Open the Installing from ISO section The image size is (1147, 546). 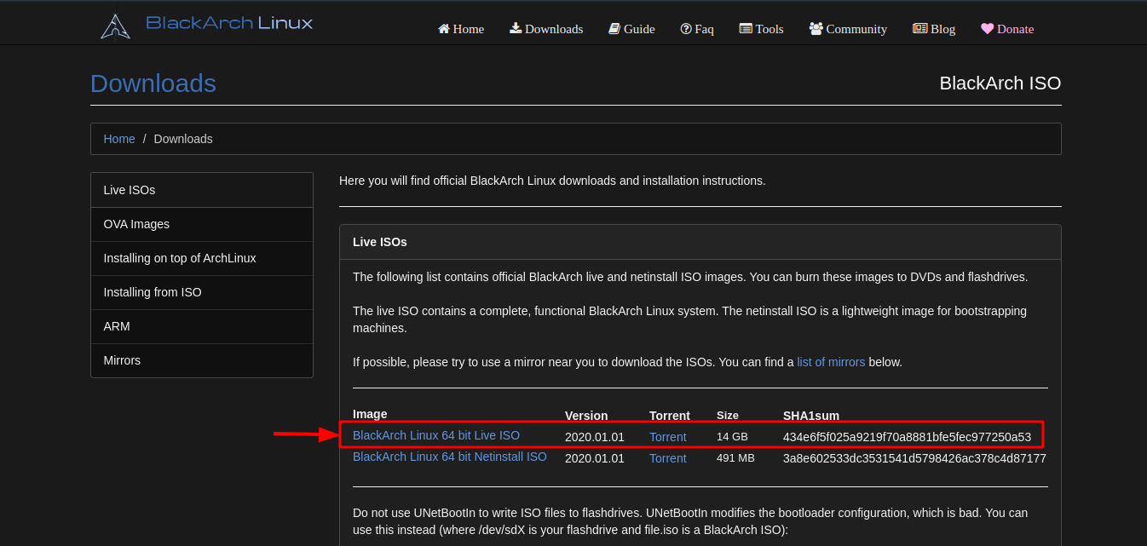202,292
